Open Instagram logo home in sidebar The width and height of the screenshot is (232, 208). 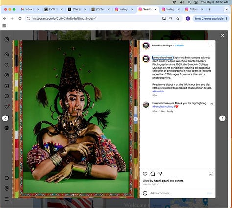point(7,39)
